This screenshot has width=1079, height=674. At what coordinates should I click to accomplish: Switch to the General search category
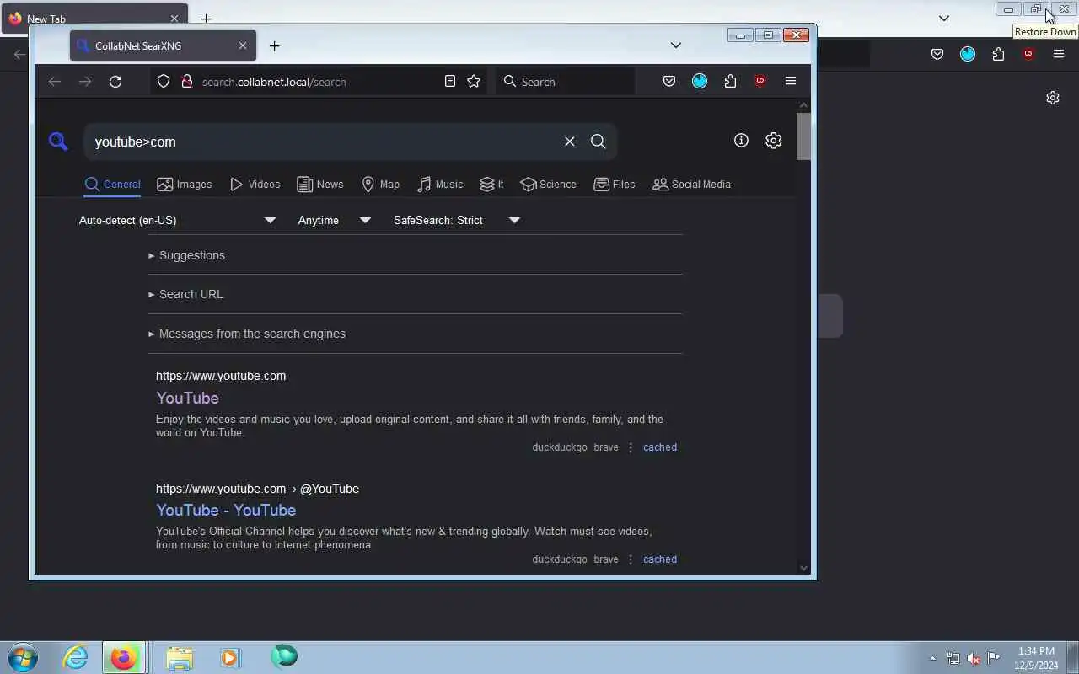(112, 185)
